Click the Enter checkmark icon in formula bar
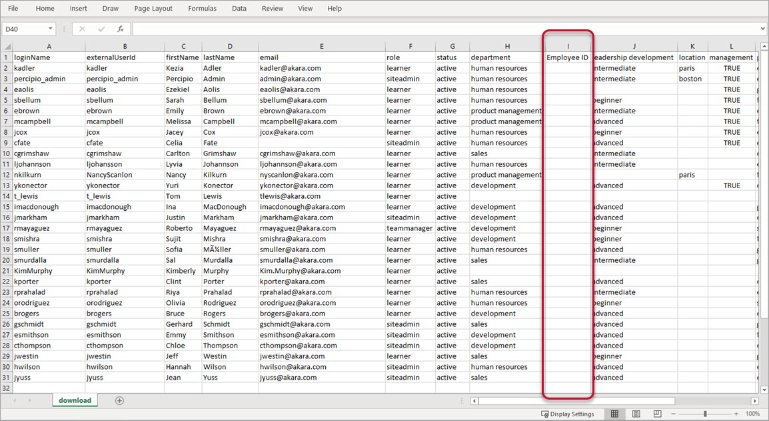769x421 pixels. pyautogui.click(x=101, y=29)
